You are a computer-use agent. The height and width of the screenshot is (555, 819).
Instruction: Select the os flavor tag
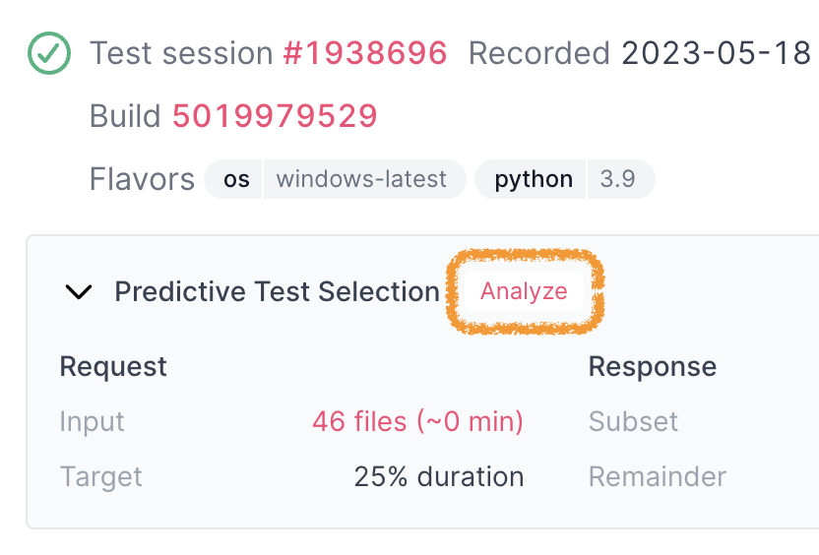pyautogui.click(x=236, y=179)
